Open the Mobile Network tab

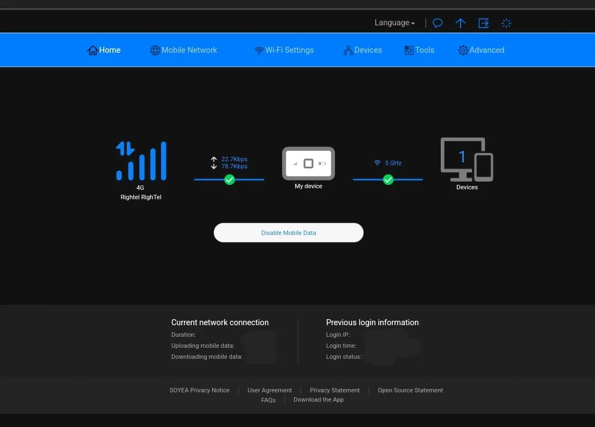pyautogui.click(x=183, y=50)
